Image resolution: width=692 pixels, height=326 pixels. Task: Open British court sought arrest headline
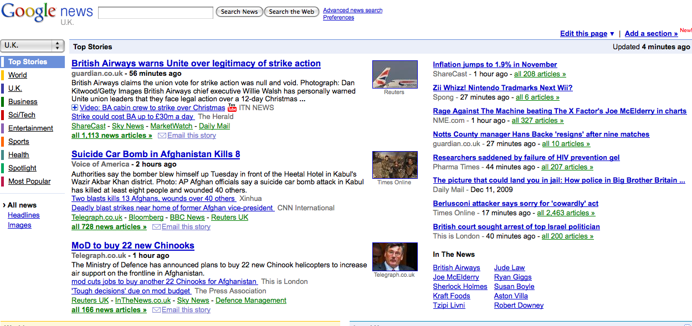pyautogui.click(x=516, y=227)
